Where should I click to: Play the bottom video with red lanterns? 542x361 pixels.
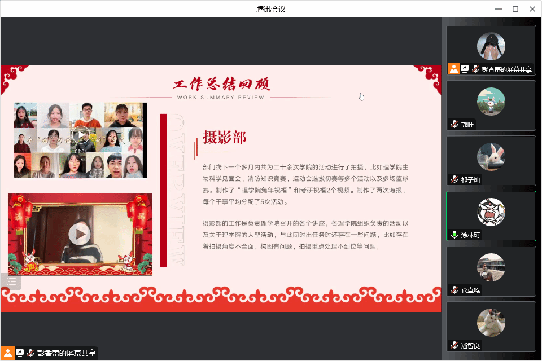click(x=80, y=234)
